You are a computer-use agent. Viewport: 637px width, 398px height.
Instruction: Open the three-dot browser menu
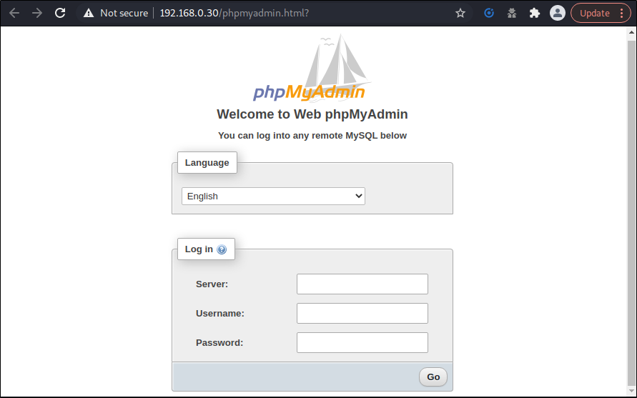coord(622,13)
